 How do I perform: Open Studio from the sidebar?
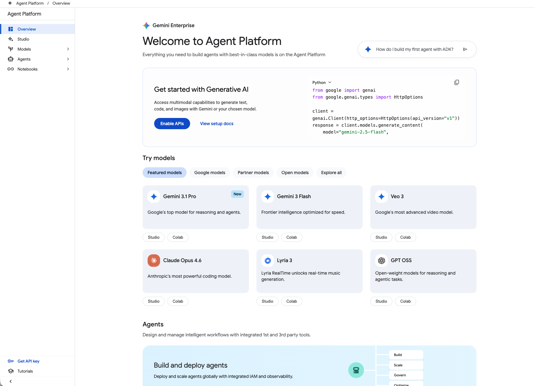(23, 39)
